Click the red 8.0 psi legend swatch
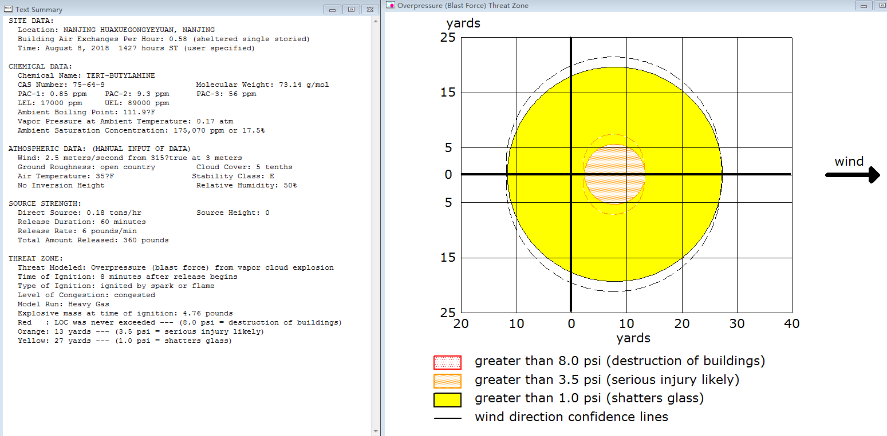This screenshot has height=436, width=887. (447, 362)
